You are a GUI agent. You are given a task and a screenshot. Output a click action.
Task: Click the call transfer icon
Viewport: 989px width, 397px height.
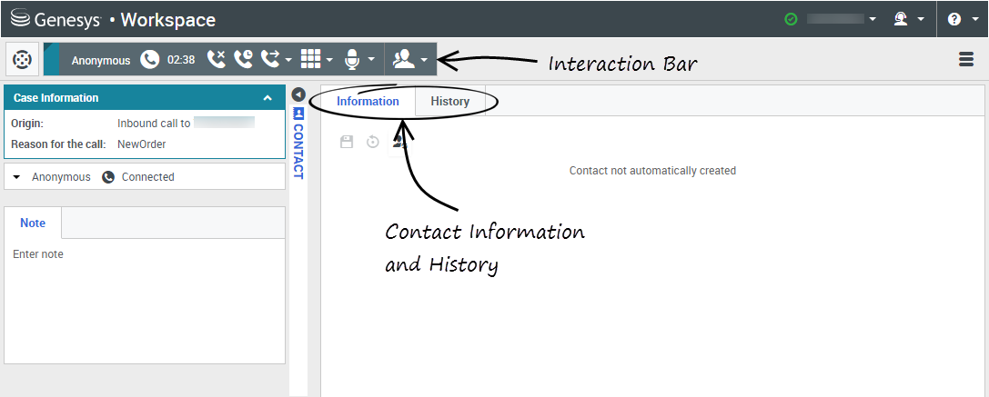[270, 60]
